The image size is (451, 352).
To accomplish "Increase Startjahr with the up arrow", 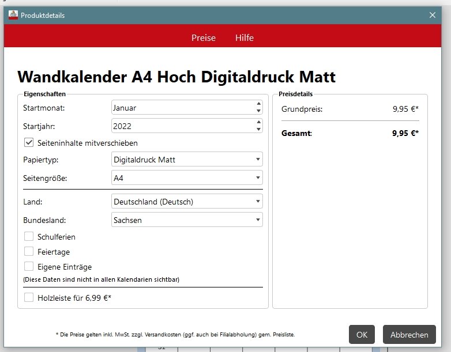I will pyautogui.click(x=258, y=122).
